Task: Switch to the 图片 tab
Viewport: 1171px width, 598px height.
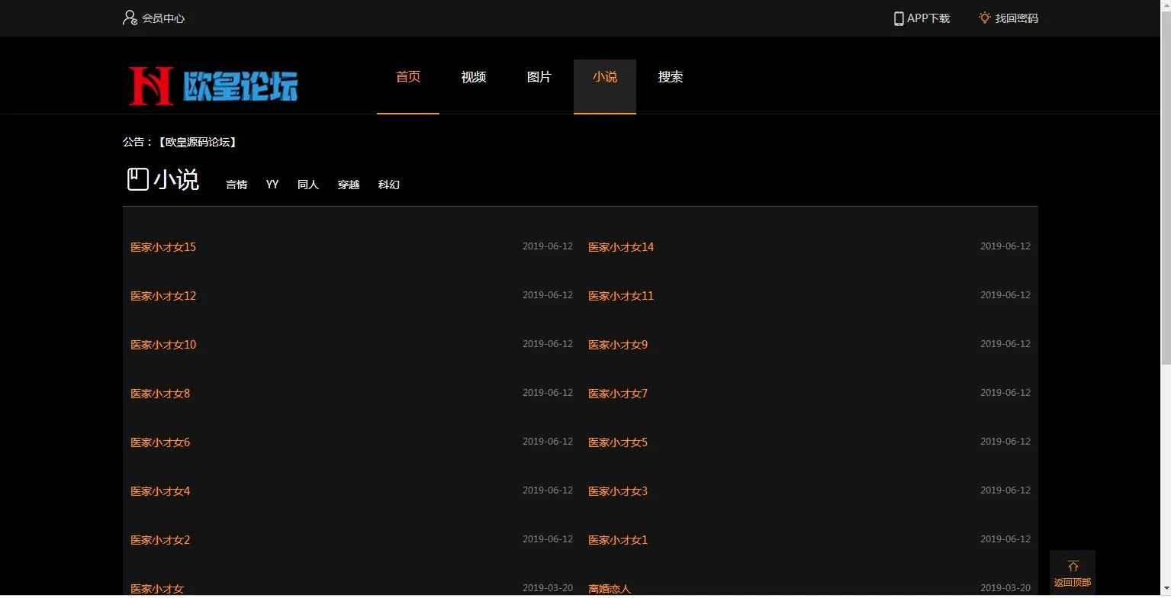Action: pos(539,76)
